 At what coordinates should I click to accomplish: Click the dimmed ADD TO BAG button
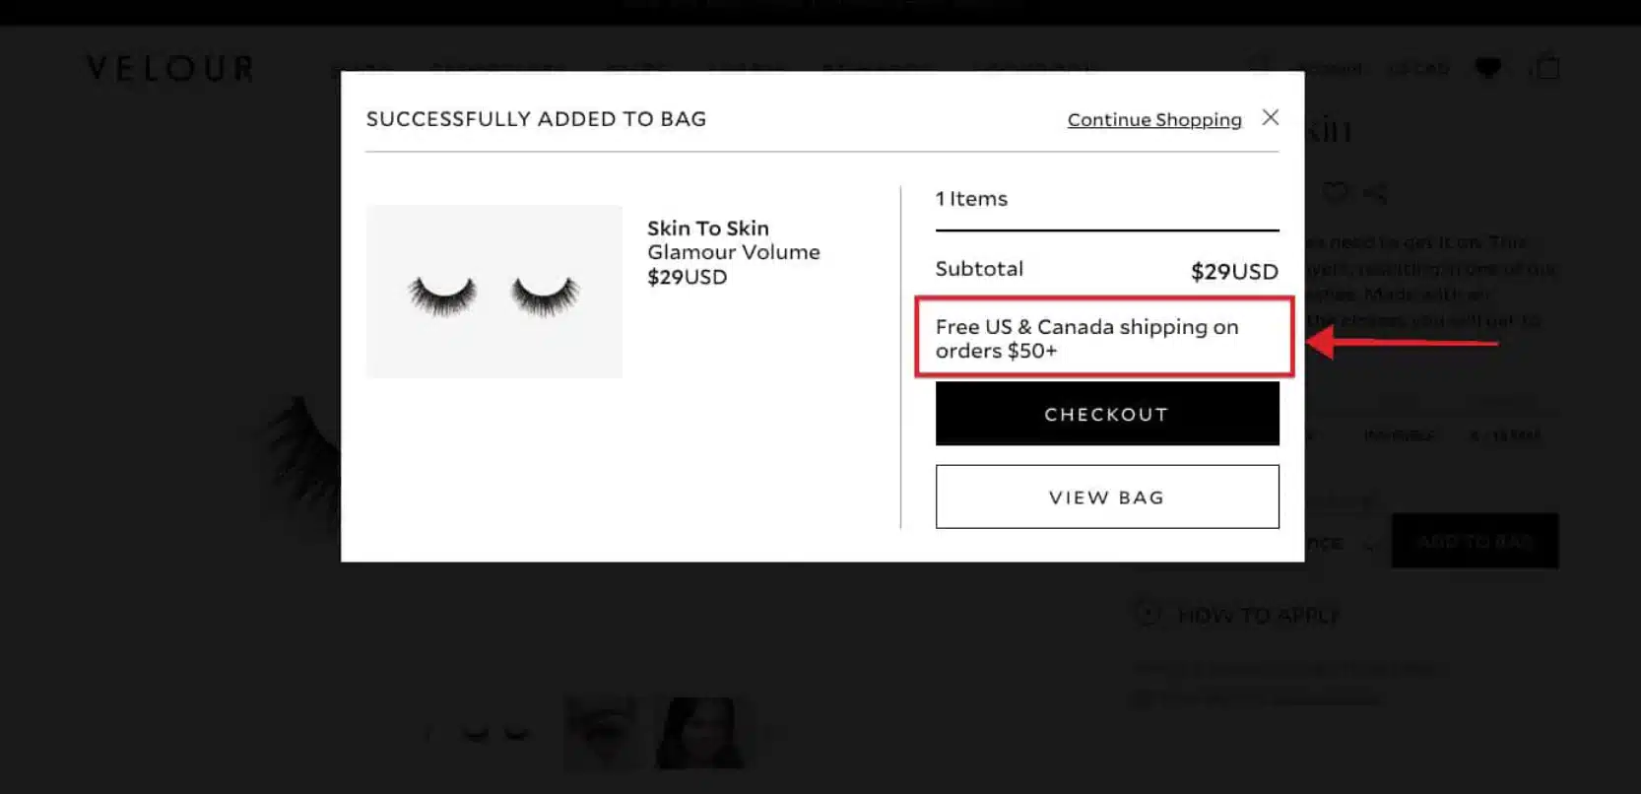[1475, 541]
